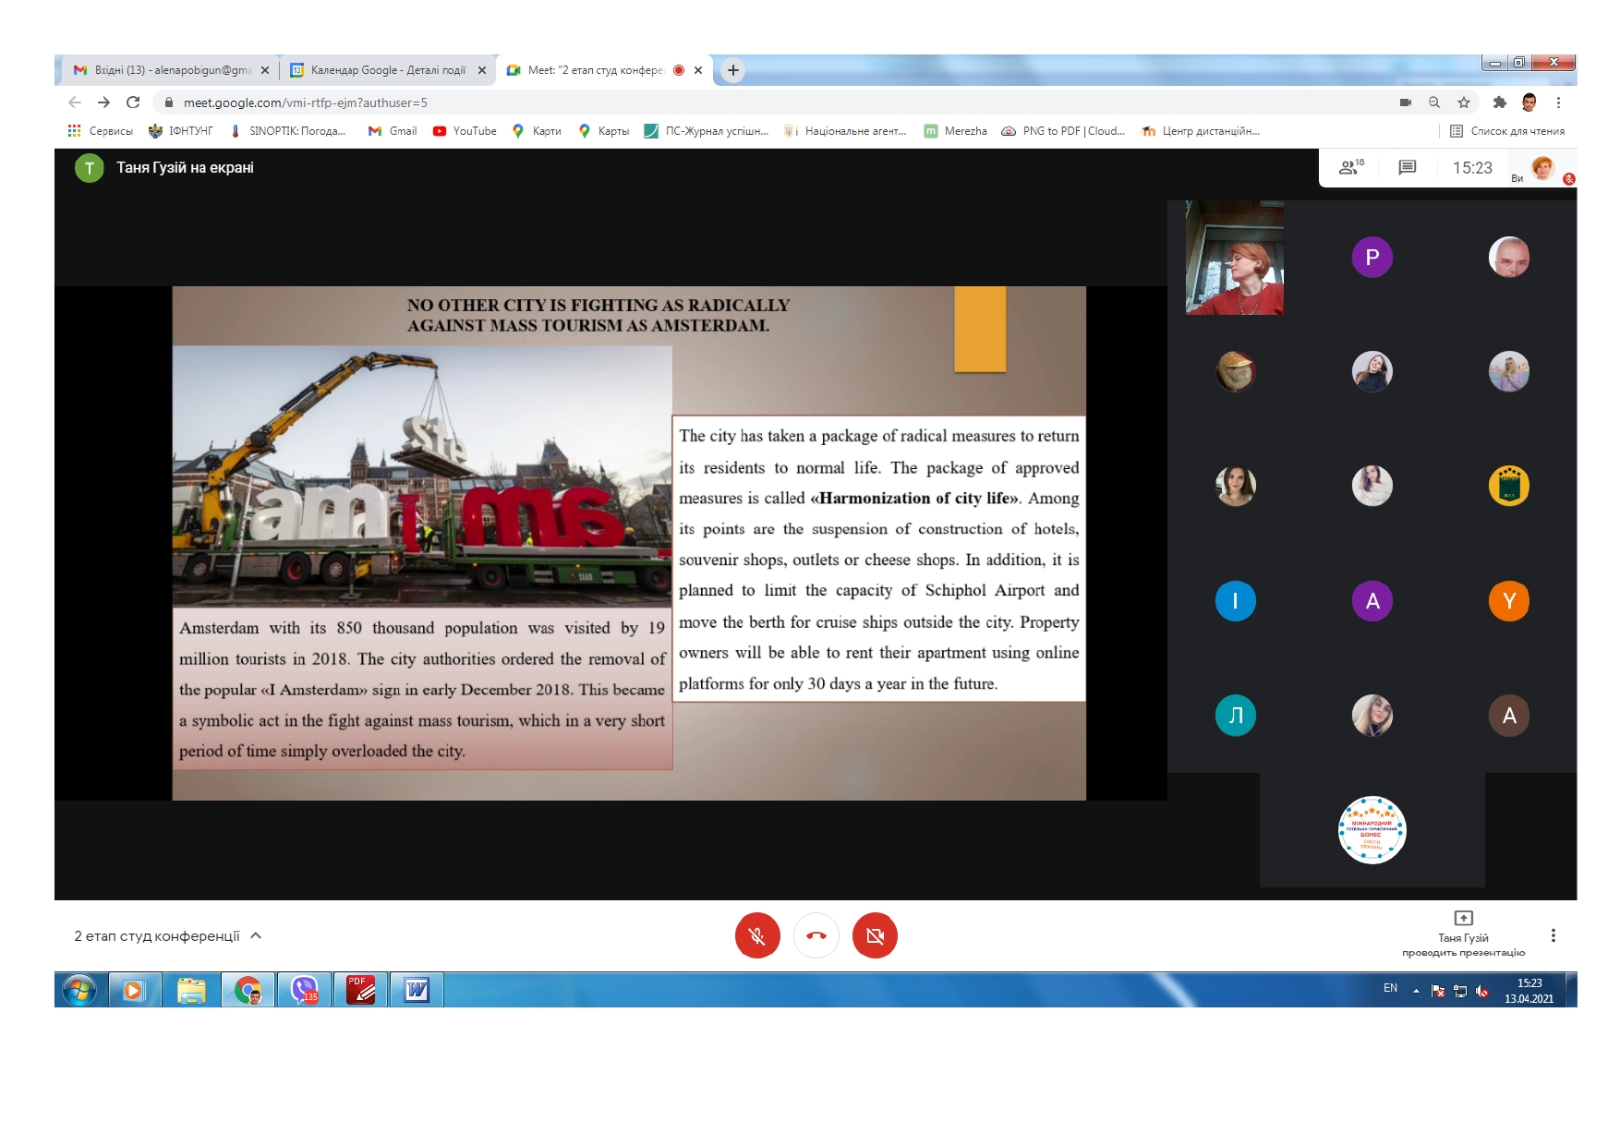The image size is (1620, 1145).
Task: Click the camera indicator in address bar
Action: point(1405,102)
